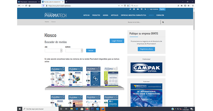The width and height of the screenshot is (213, 111).
Task: Click the page's vertical scrollbar thumb
Action: pos(194,20)
